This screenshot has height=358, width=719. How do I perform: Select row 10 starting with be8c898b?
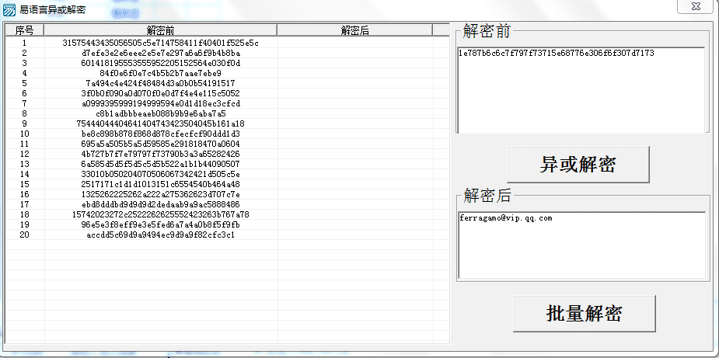pos(160,134)
